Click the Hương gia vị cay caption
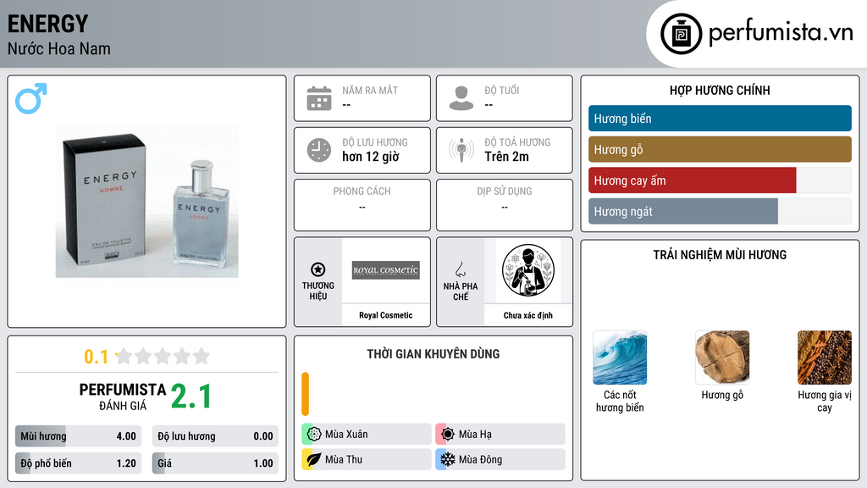The height and width of the screenshot is (488, 867). [x=825, y=401]
